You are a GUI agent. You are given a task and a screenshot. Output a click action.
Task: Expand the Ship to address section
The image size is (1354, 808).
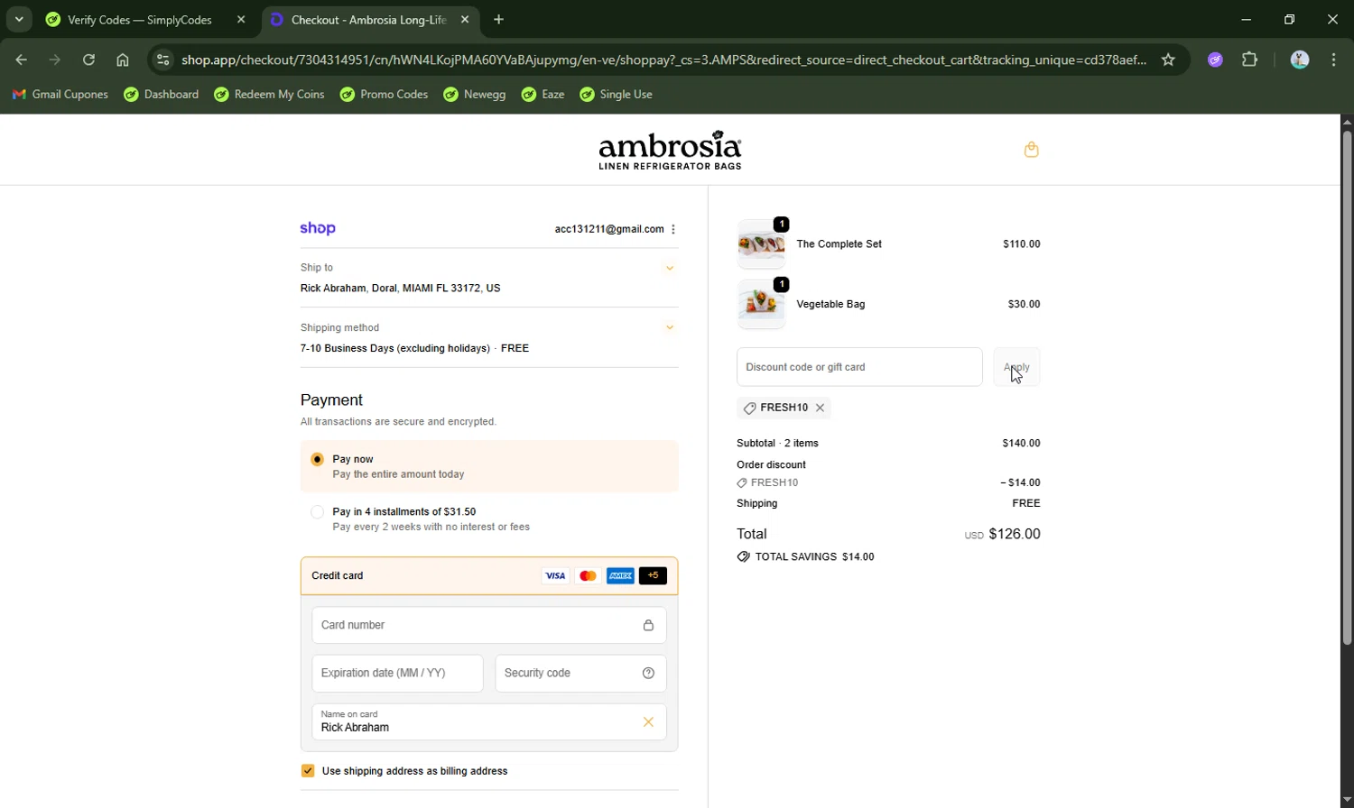click(x=670, y=268)
